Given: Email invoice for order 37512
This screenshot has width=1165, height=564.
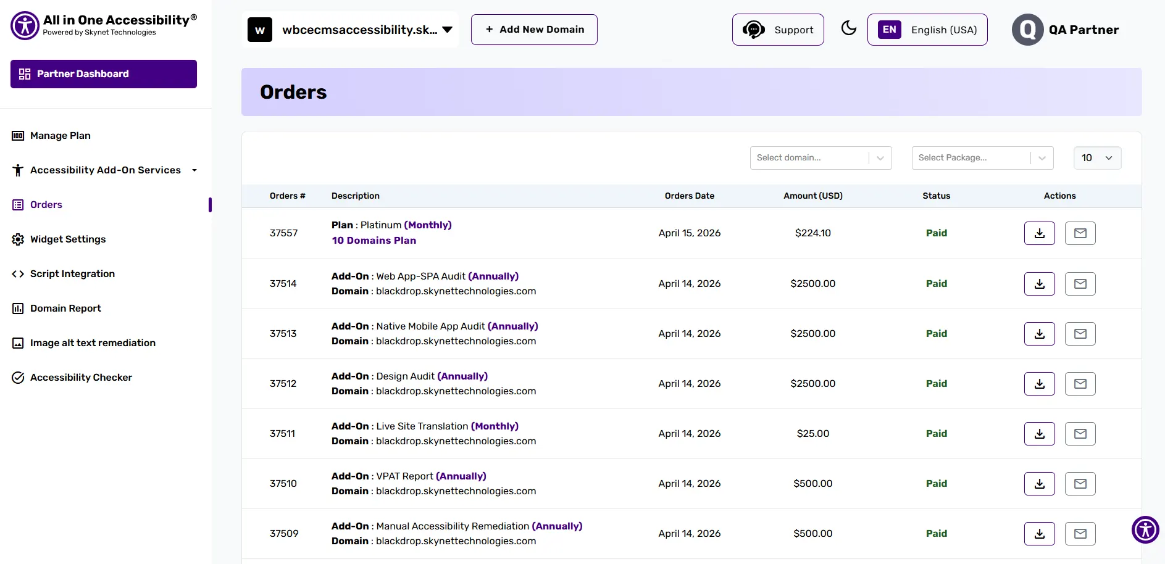Looking at the screenshot, I should pos(1080,384).
